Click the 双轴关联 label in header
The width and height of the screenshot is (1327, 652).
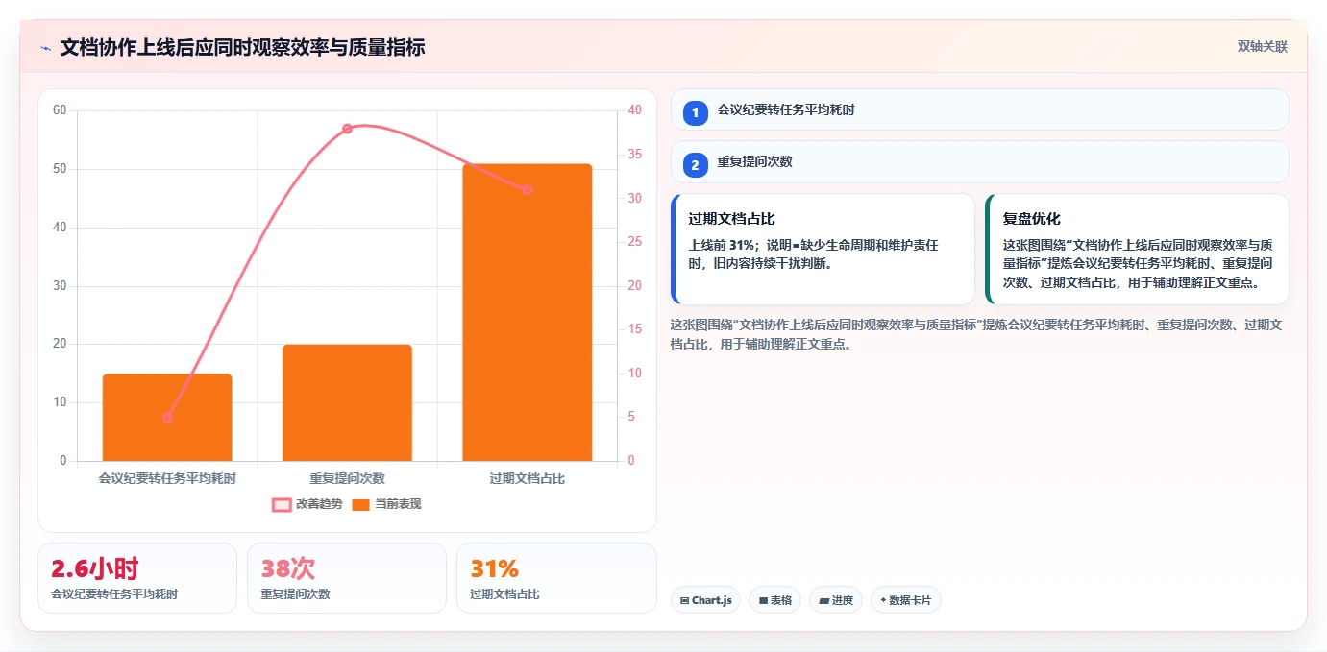tap(1262, 47)
